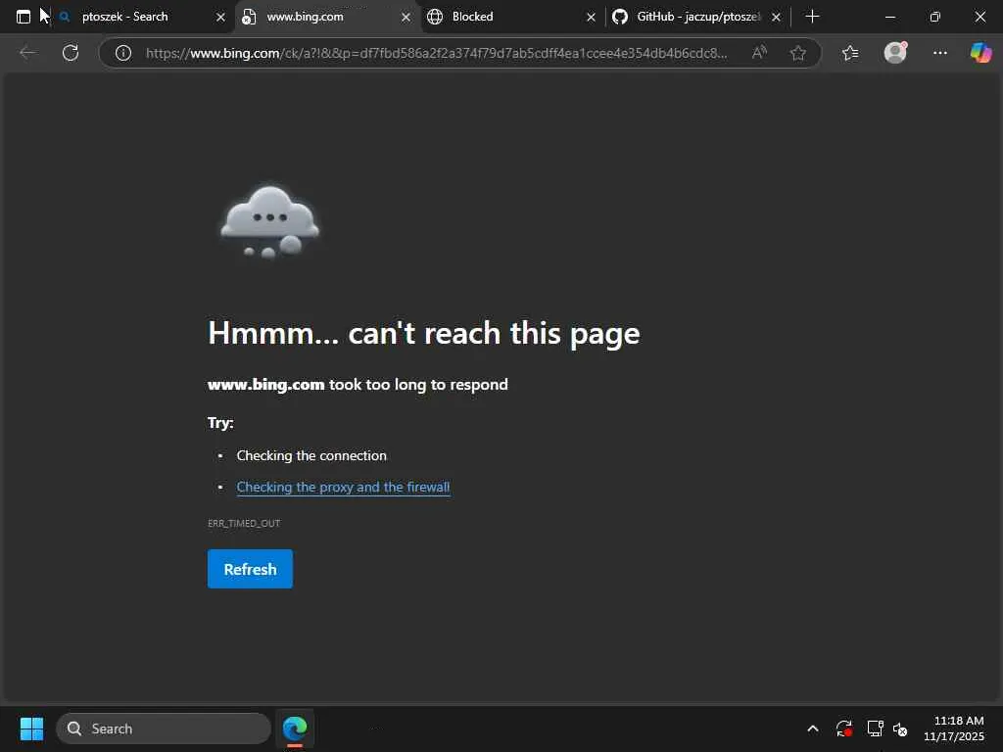Show hidden system tray icons chevron
This screenshot has width=1003, height=752.
(812, 728)
